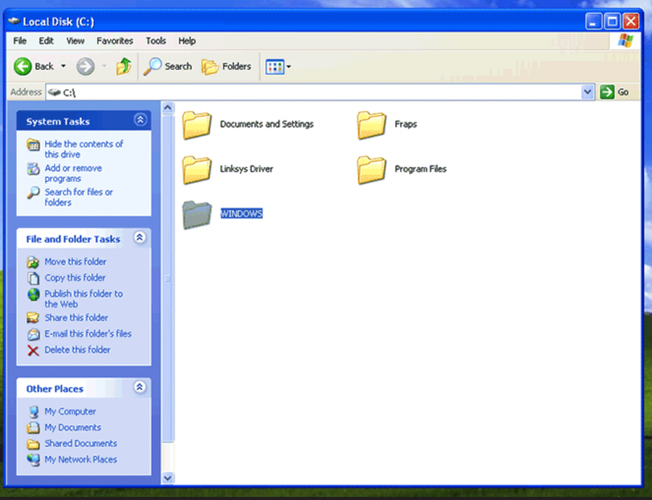This screenshot has width=652, height=500.
Task: Click the Hide contents drive icon
Action: point(33,145)
